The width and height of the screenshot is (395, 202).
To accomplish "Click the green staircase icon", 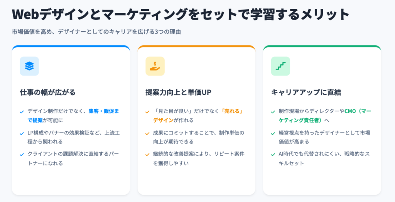I will point(280,66).
